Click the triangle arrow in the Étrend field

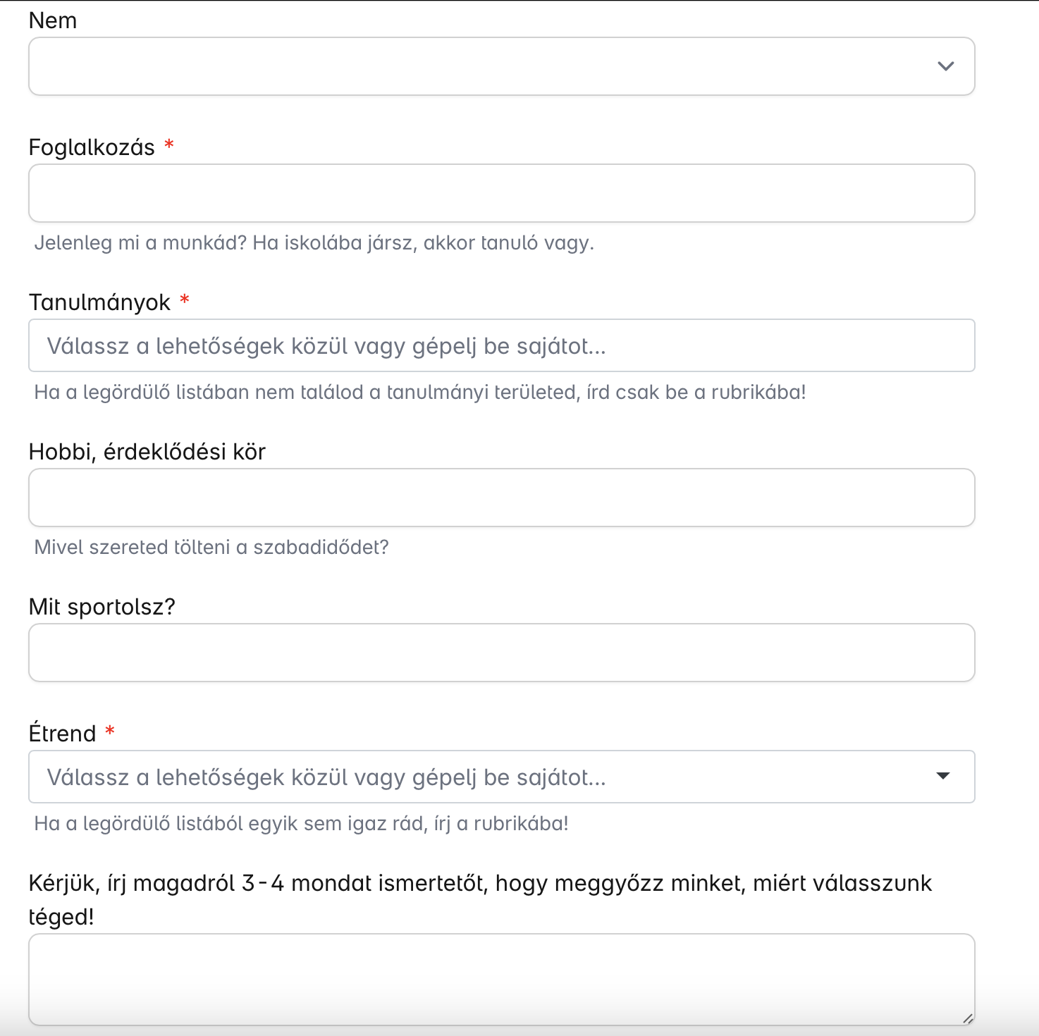[942, 776]
